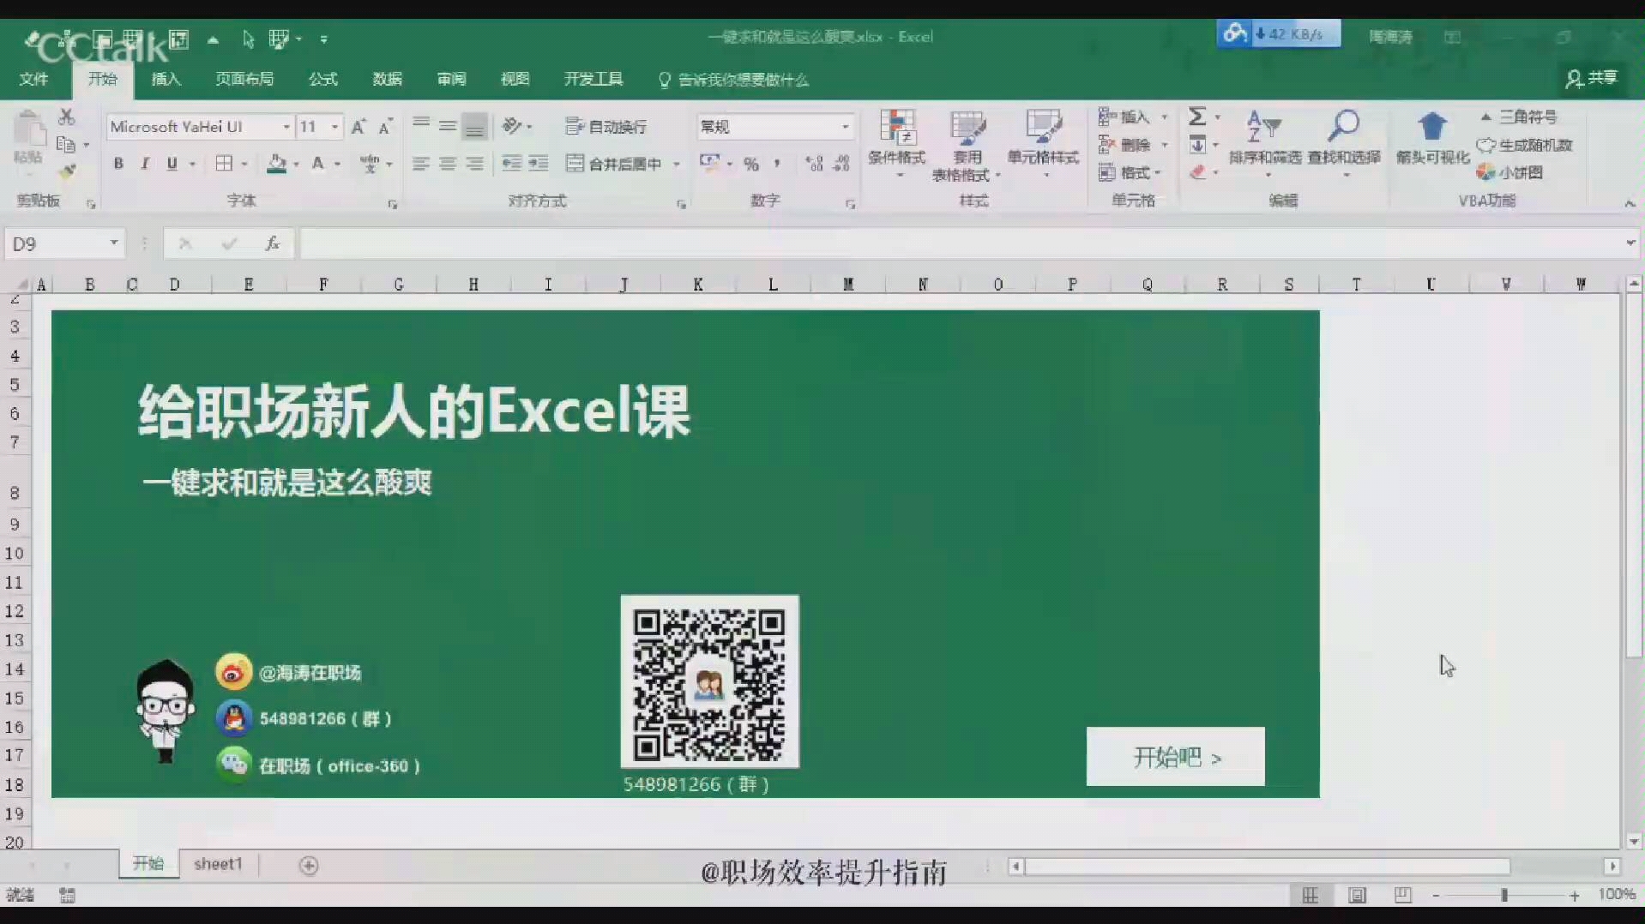1645x924 pixels.
Task: Click the Borders icon
Action: [224, 164]
